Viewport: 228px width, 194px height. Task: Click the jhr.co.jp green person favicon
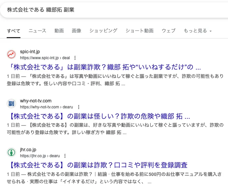[11, 153]
